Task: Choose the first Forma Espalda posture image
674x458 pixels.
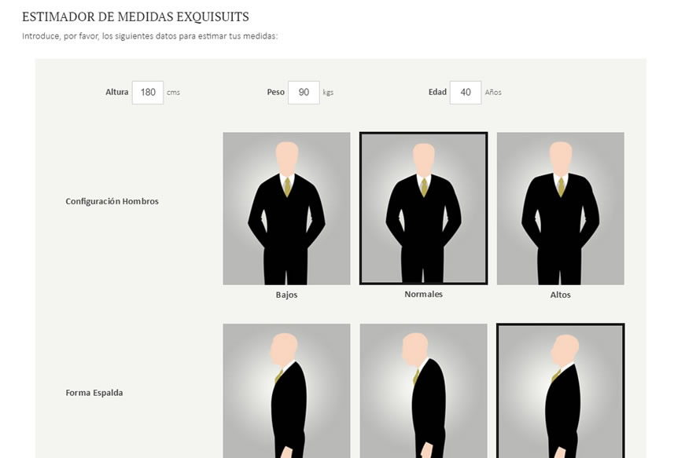Action: point(287,390)
